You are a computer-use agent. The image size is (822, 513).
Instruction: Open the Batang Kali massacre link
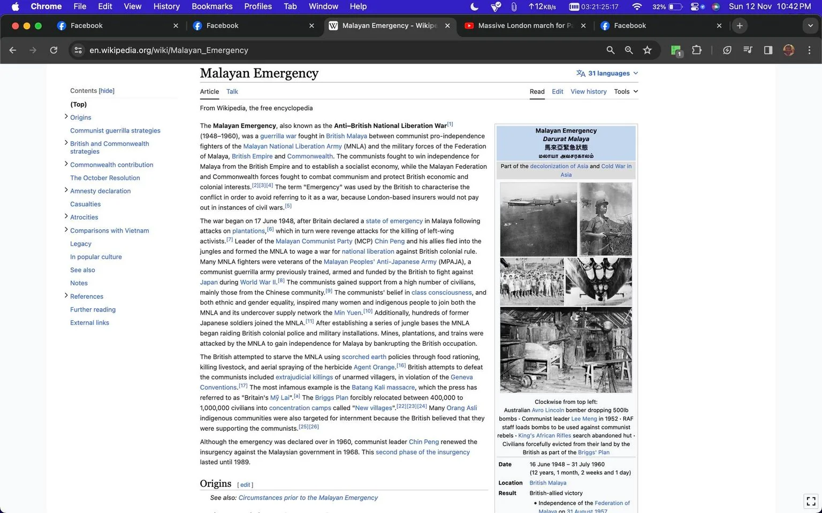pyautogui.click(x=383, y=387)
